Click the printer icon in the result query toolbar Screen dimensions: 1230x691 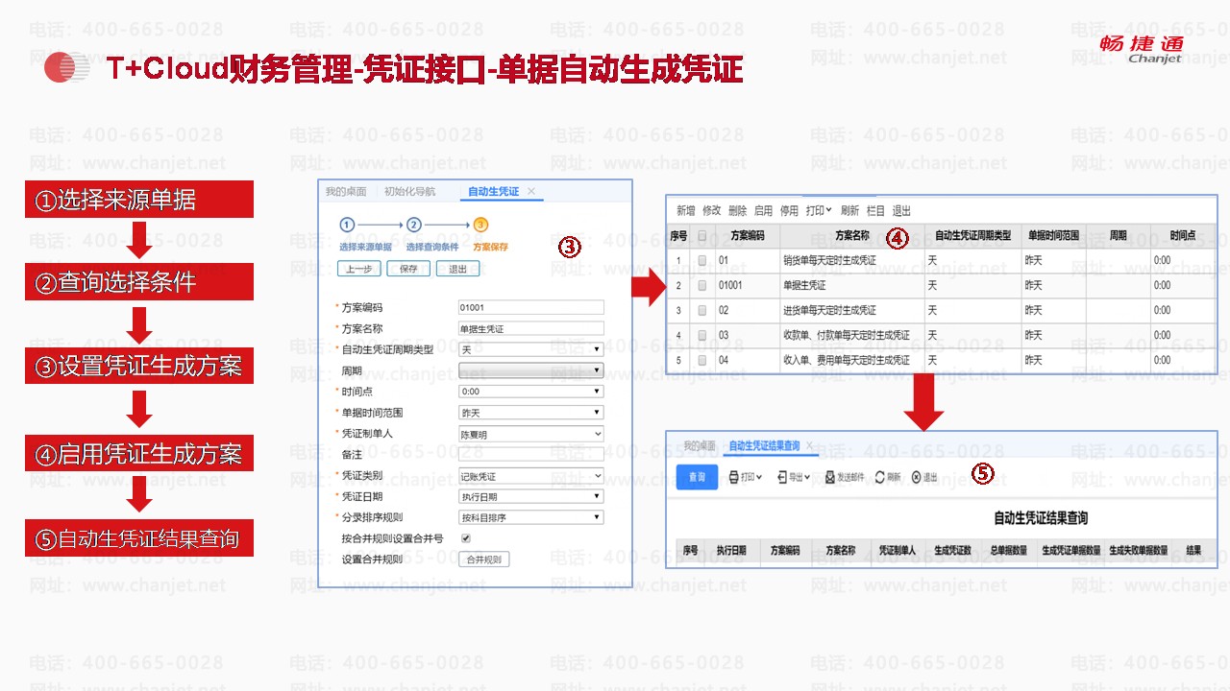pyautogui.click(x=733, y=477)
